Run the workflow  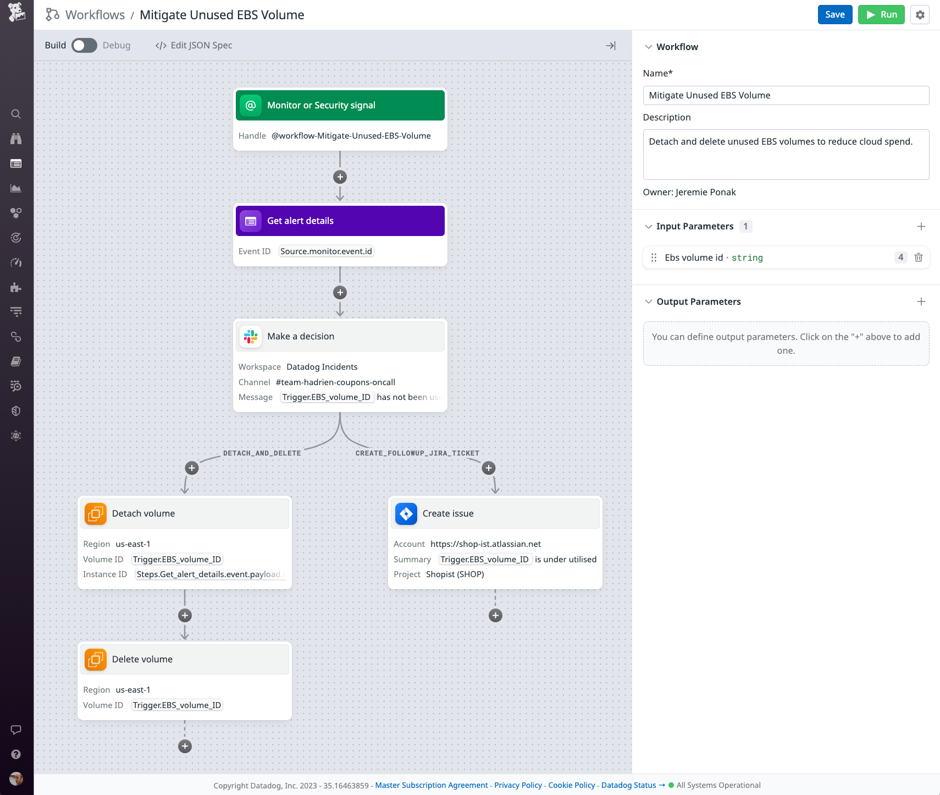(881, 15)
